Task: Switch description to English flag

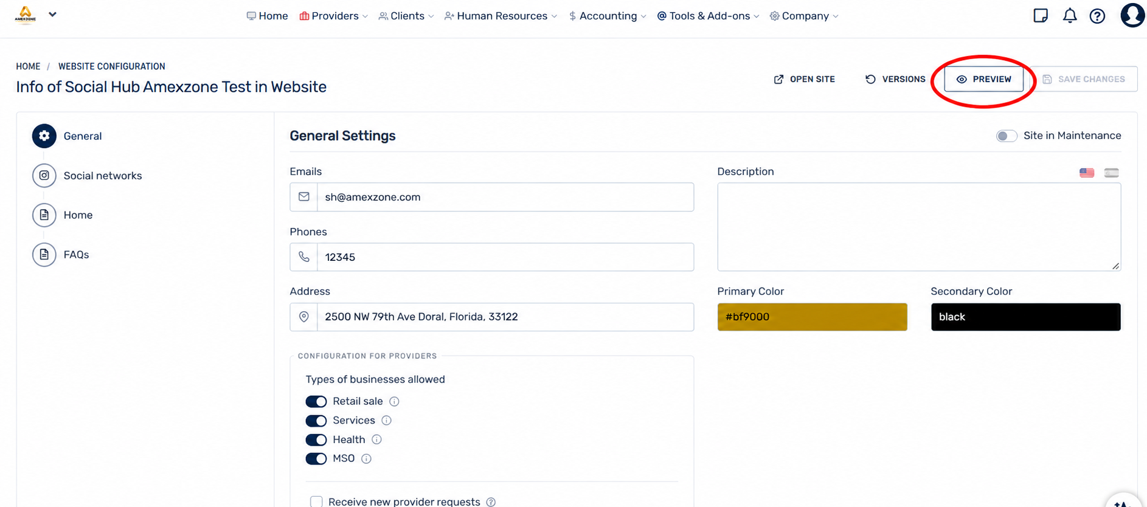Action: tap(1087, 173)
